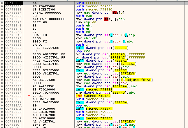
Task: Select mov eax,dword ptr ds:[17F1E64]
Action: click(x=106, y=121)
